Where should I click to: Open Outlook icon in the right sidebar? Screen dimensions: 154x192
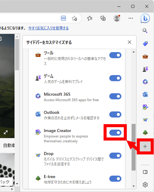pyautogui.click(x=145, y=94)
